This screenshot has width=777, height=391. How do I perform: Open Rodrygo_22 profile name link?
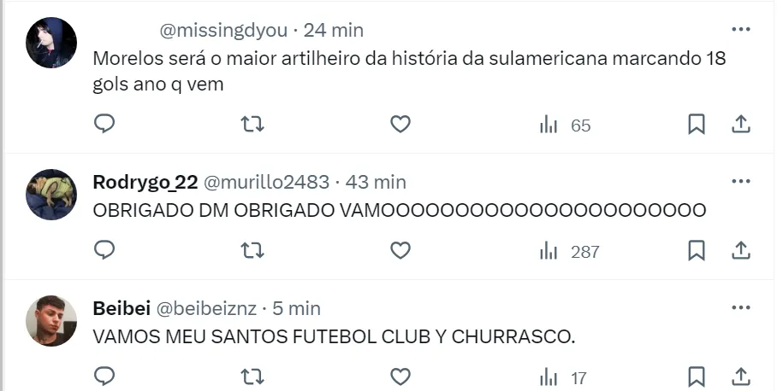[x=145, y=183]
